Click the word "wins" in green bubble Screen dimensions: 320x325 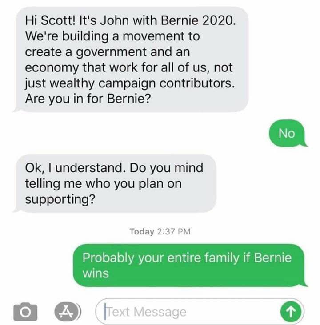click(96, 273)
